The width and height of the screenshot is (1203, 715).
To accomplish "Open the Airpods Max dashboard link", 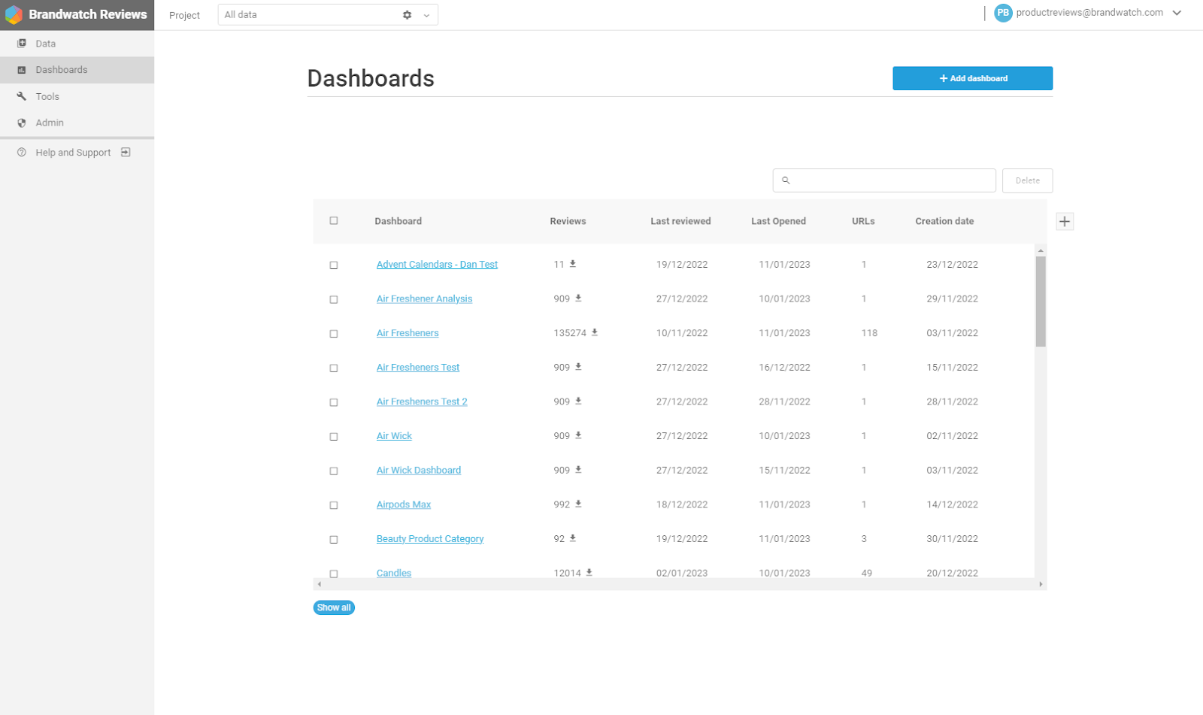I will [x=404, y=504].
